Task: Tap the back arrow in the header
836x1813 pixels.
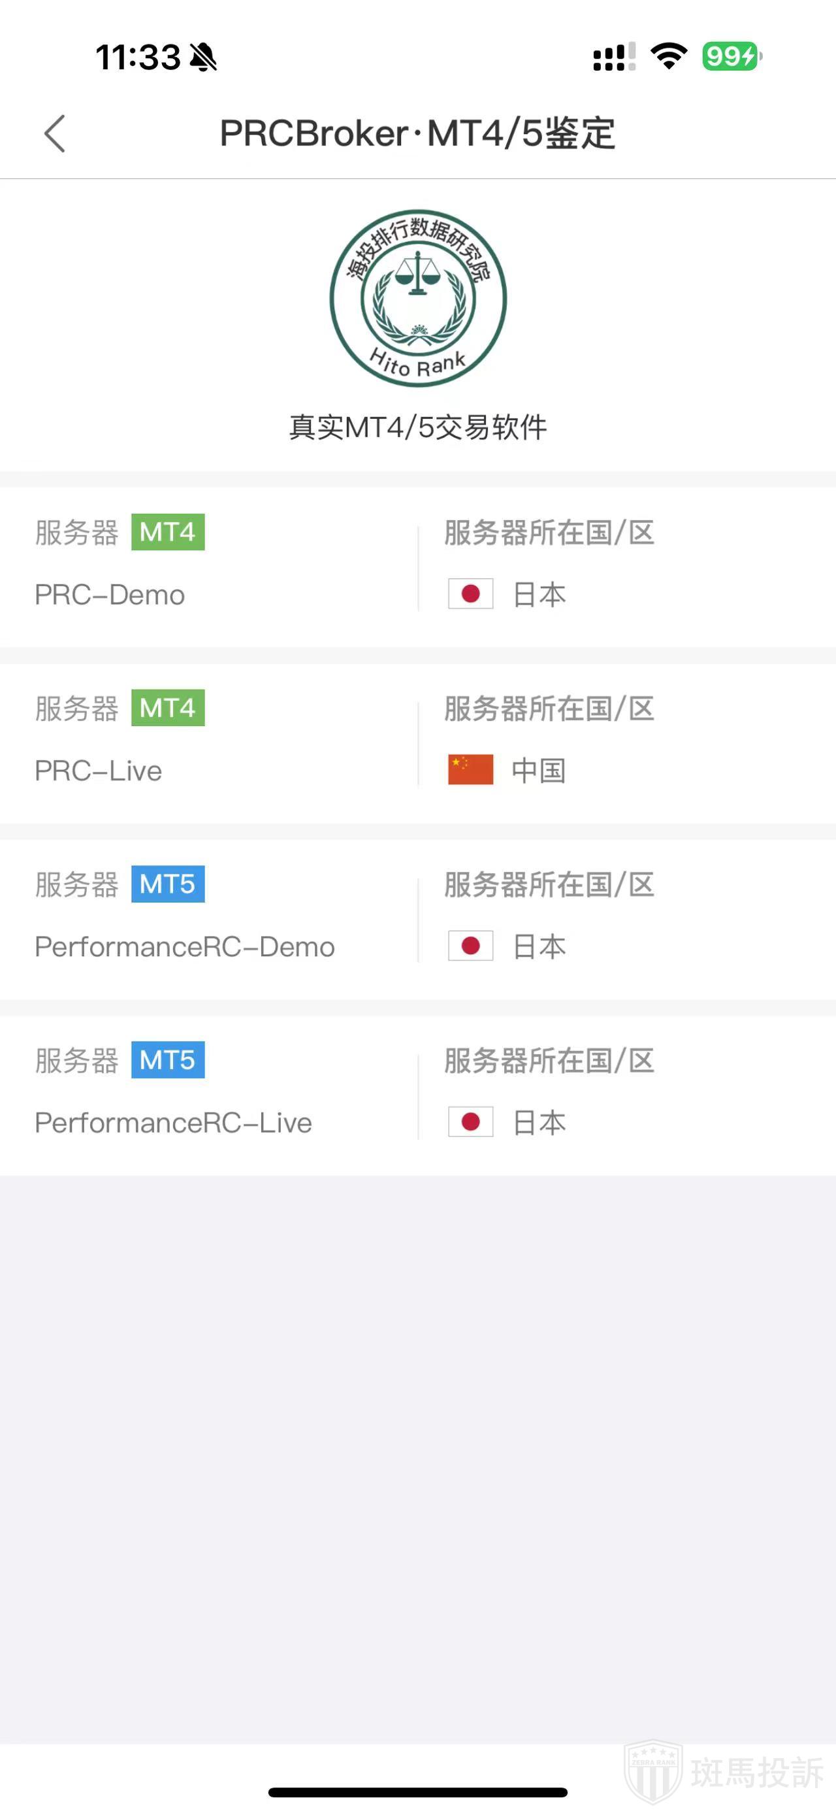Action: coord(55,134)
